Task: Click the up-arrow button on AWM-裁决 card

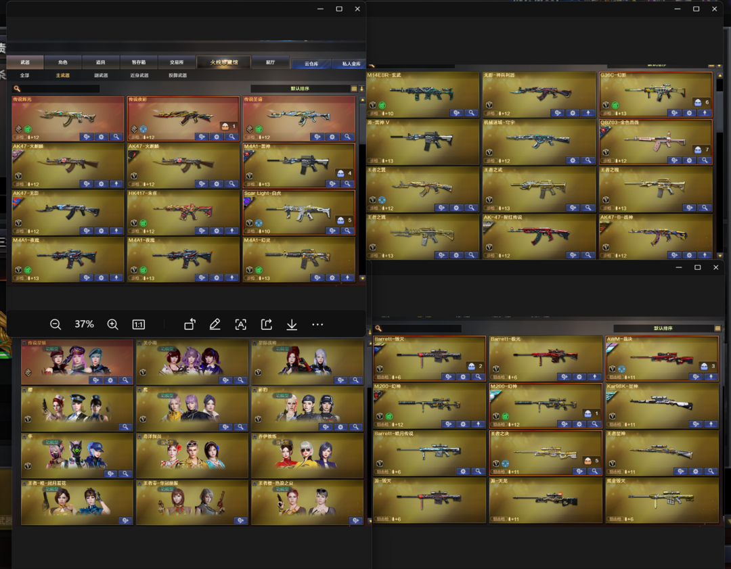Action: [711, 377]
